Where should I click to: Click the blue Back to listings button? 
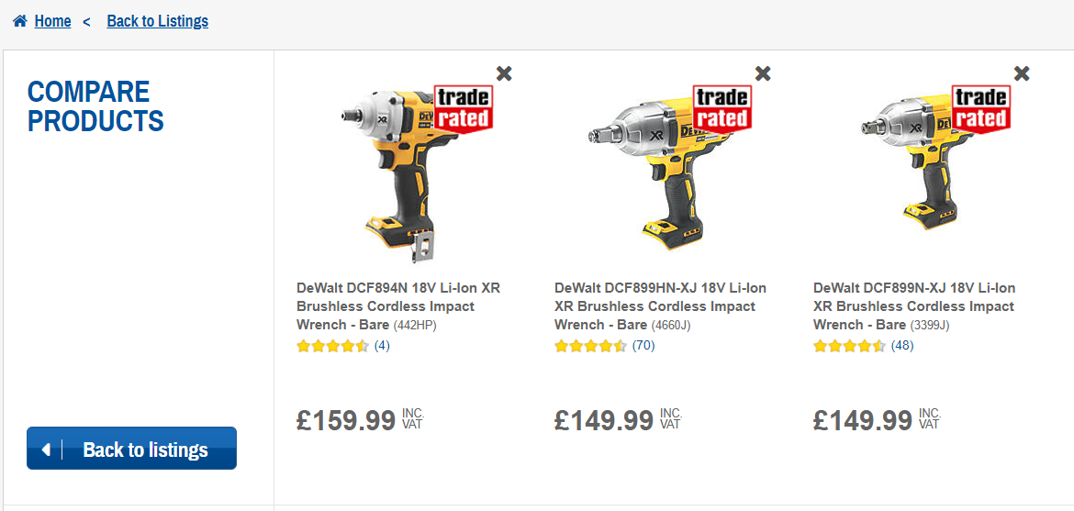[131, 449]
